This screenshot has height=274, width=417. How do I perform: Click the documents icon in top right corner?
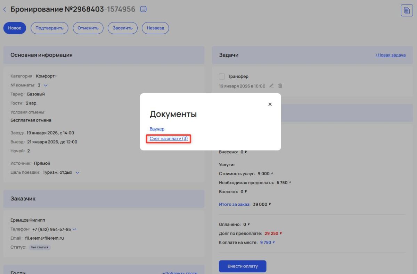[407, 11]
